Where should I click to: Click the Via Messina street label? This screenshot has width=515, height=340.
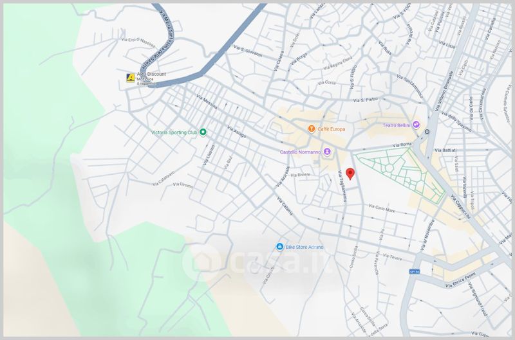(x=207, y=102)
